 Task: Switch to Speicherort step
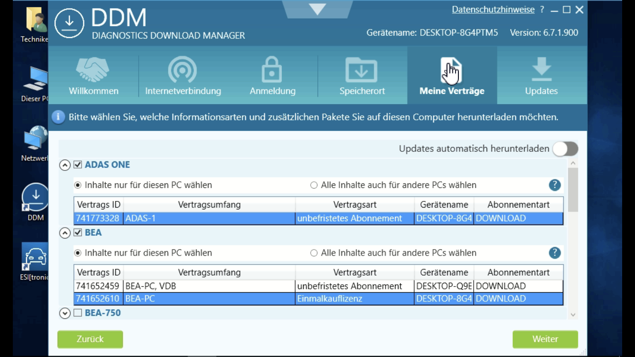pos(362,76)
